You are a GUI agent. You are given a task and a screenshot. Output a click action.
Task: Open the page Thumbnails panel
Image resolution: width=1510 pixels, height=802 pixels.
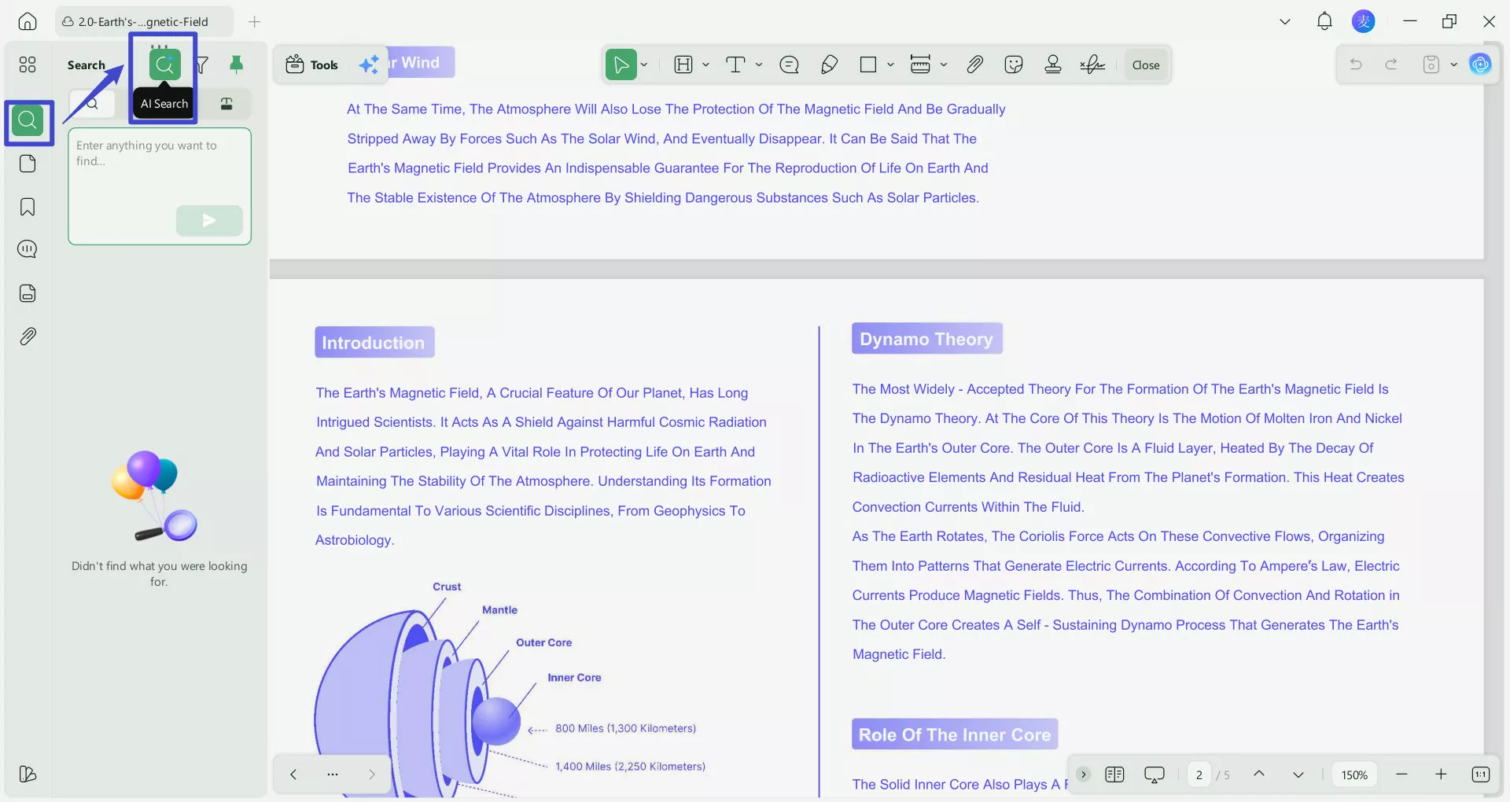coord(28,164)
